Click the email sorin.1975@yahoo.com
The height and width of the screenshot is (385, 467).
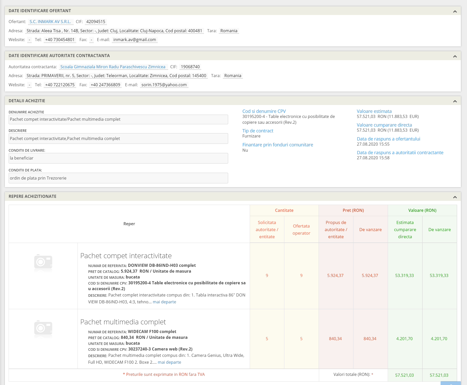164,85
